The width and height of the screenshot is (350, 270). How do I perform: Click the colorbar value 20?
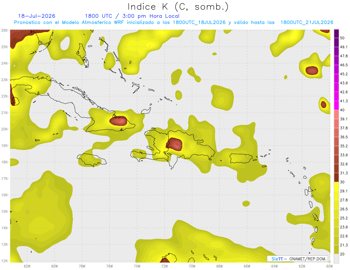pos(343,254)
